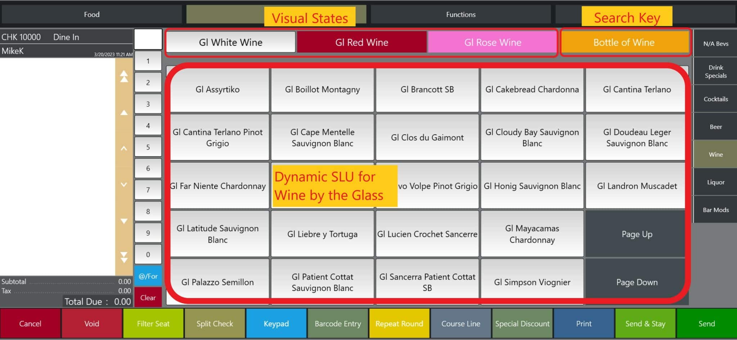The image size is (737, 340).
Task: Tap keypad number 9
Action: 148,233
